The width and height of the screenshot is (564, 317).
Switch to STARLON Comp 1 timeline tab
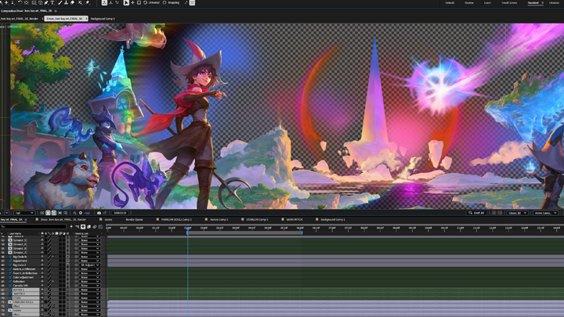[x=257, y=219]
